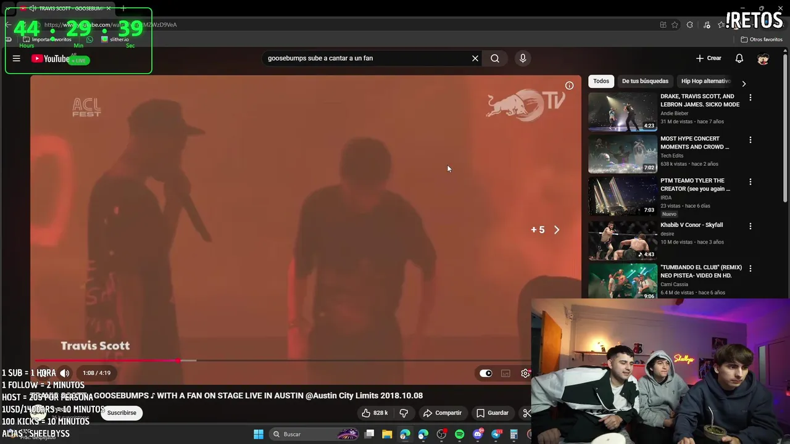Add page to favorites with star icon

click(x=675, y=25)
